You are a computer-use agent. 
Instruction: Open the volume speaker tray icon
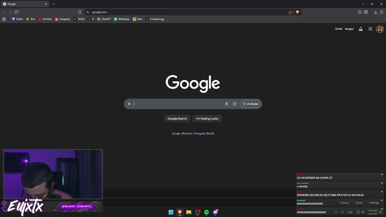pyautogui.click(x=362, y=212)
